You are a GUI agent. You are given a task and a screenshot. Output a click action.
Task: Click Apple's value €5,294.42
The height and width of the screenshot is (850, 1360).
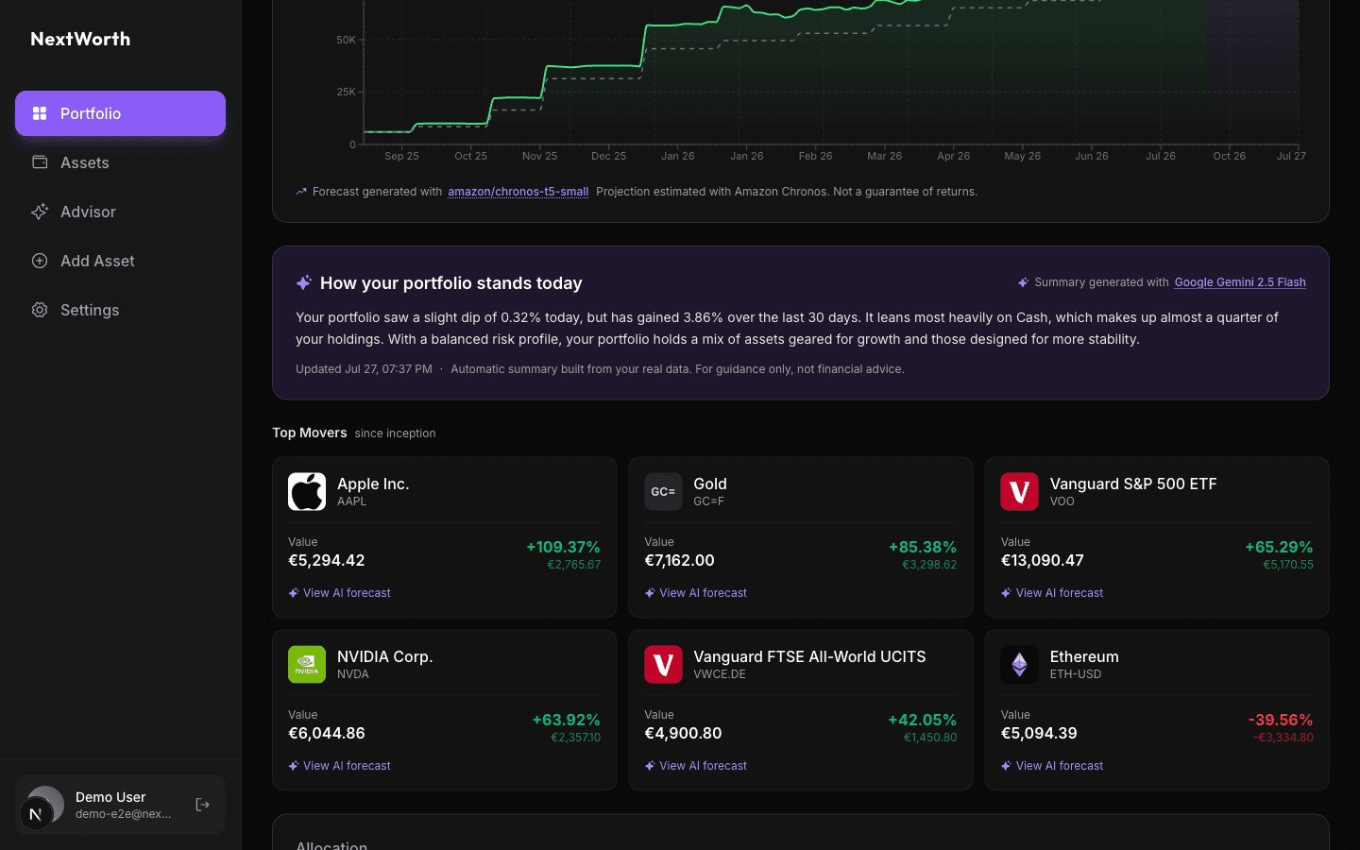tap(326, 560)
